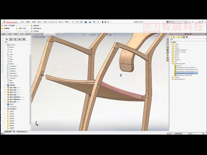Expand the DOWELS library folder
Screen dimensions: 207x155
click(x=172, y=54)
